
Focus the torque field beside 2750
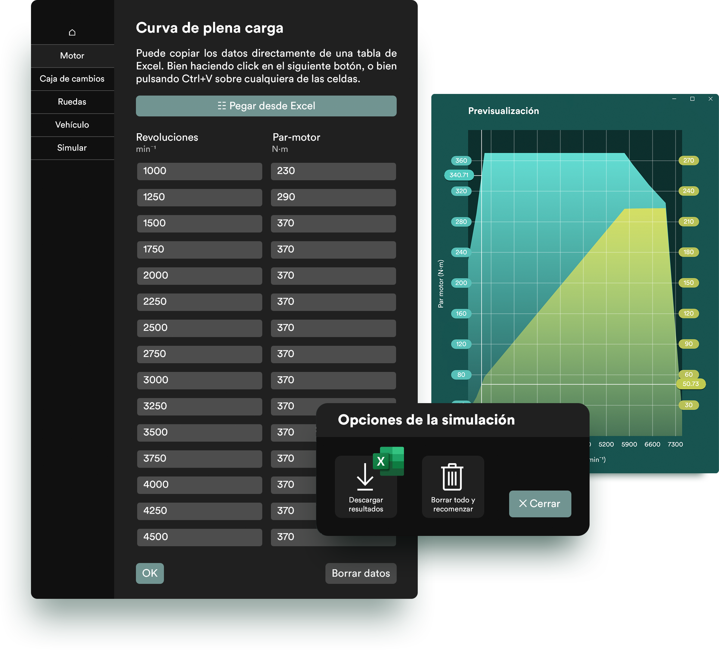pyautogui.click(x=333, y=354)
